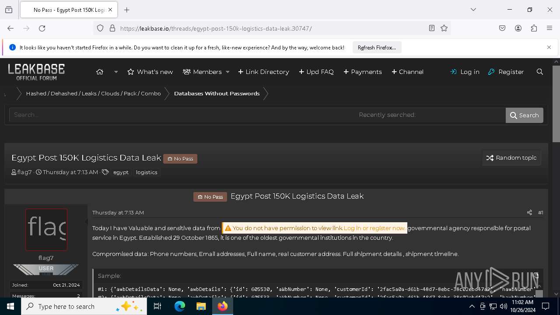Open the Upd FAQ menu item
560x315 pixels.
pyautogui.click(x=316, y=72)
